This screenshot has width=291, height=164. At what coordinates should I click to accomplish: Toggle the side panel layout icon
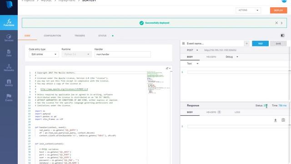click(282, 36)
